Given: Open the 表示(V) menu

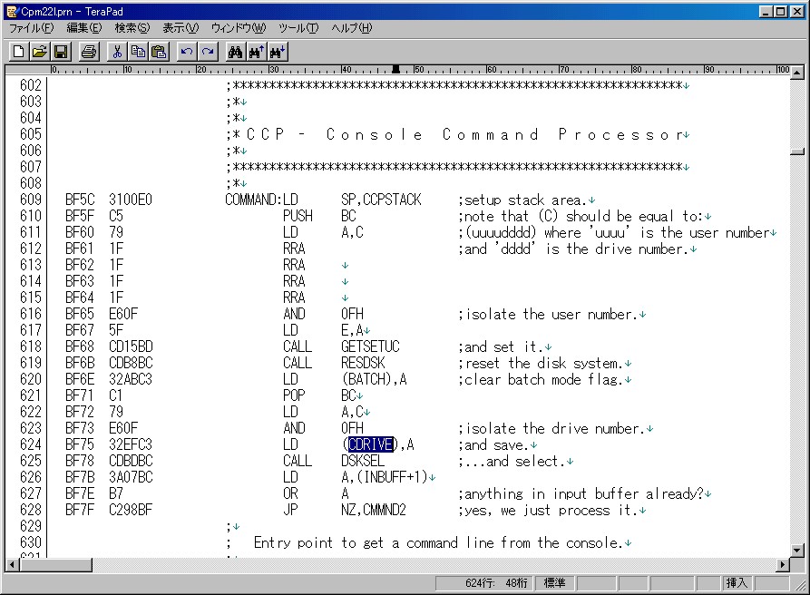Looking at the screenshot, I should pyautogui.click(x=181, y=28).
